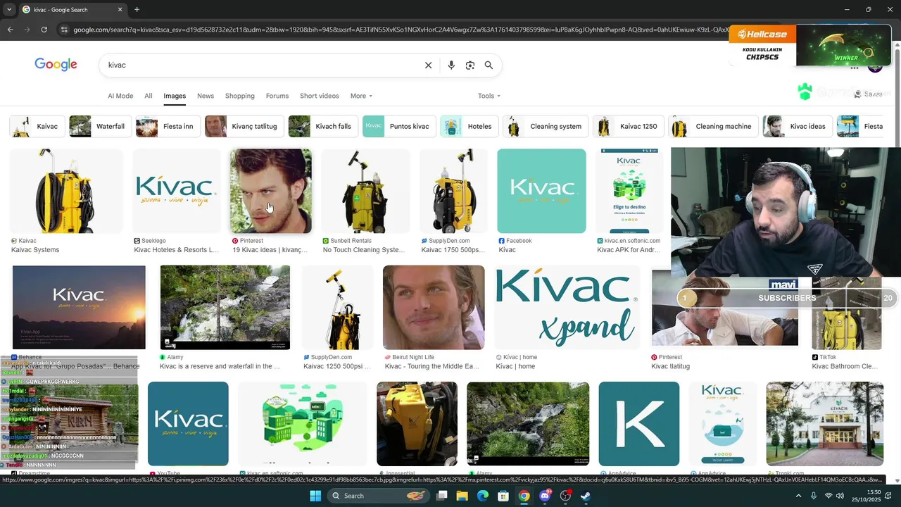Select the News tab
The width and height of the screenshot is (901, 507).
206,96
